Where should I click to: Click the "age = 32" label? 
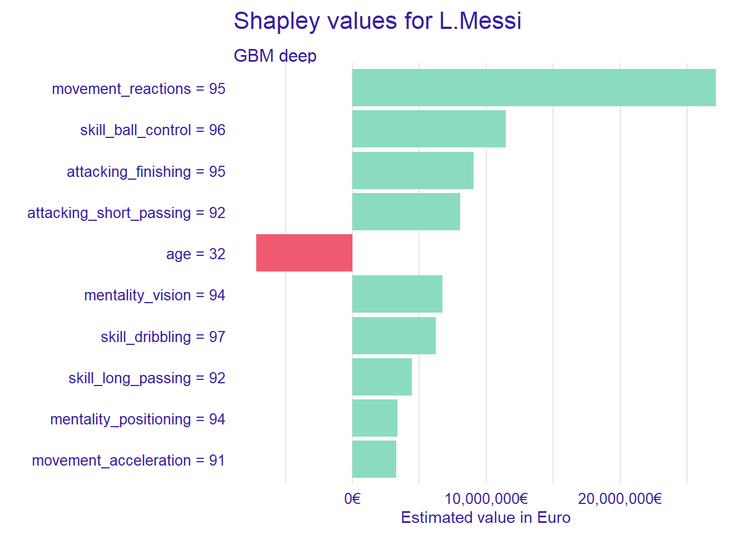point(196,254)
